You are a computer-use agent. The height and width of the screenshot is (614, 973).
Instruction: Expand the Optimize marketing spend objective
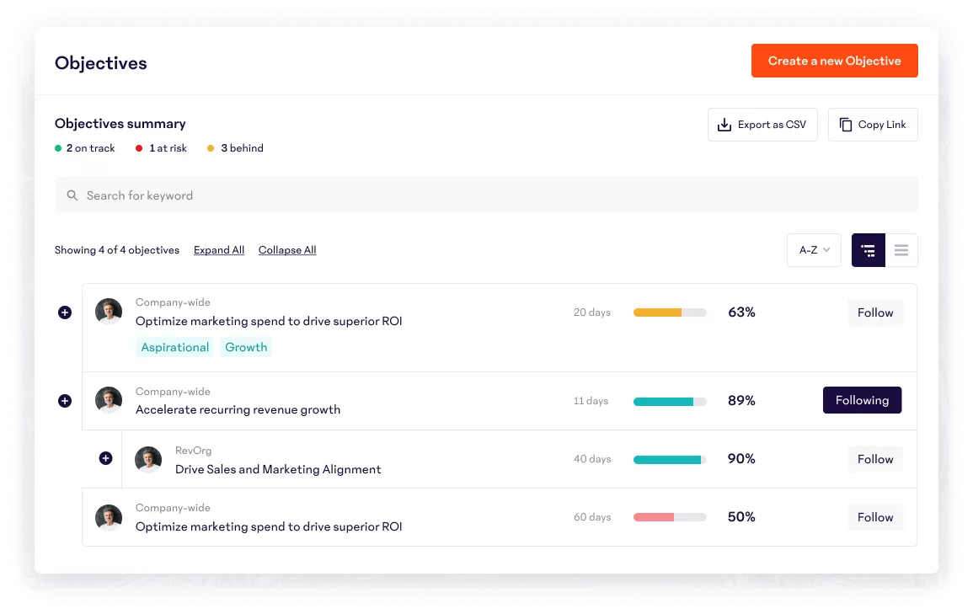pyautogui.click(x=65, y=312)
